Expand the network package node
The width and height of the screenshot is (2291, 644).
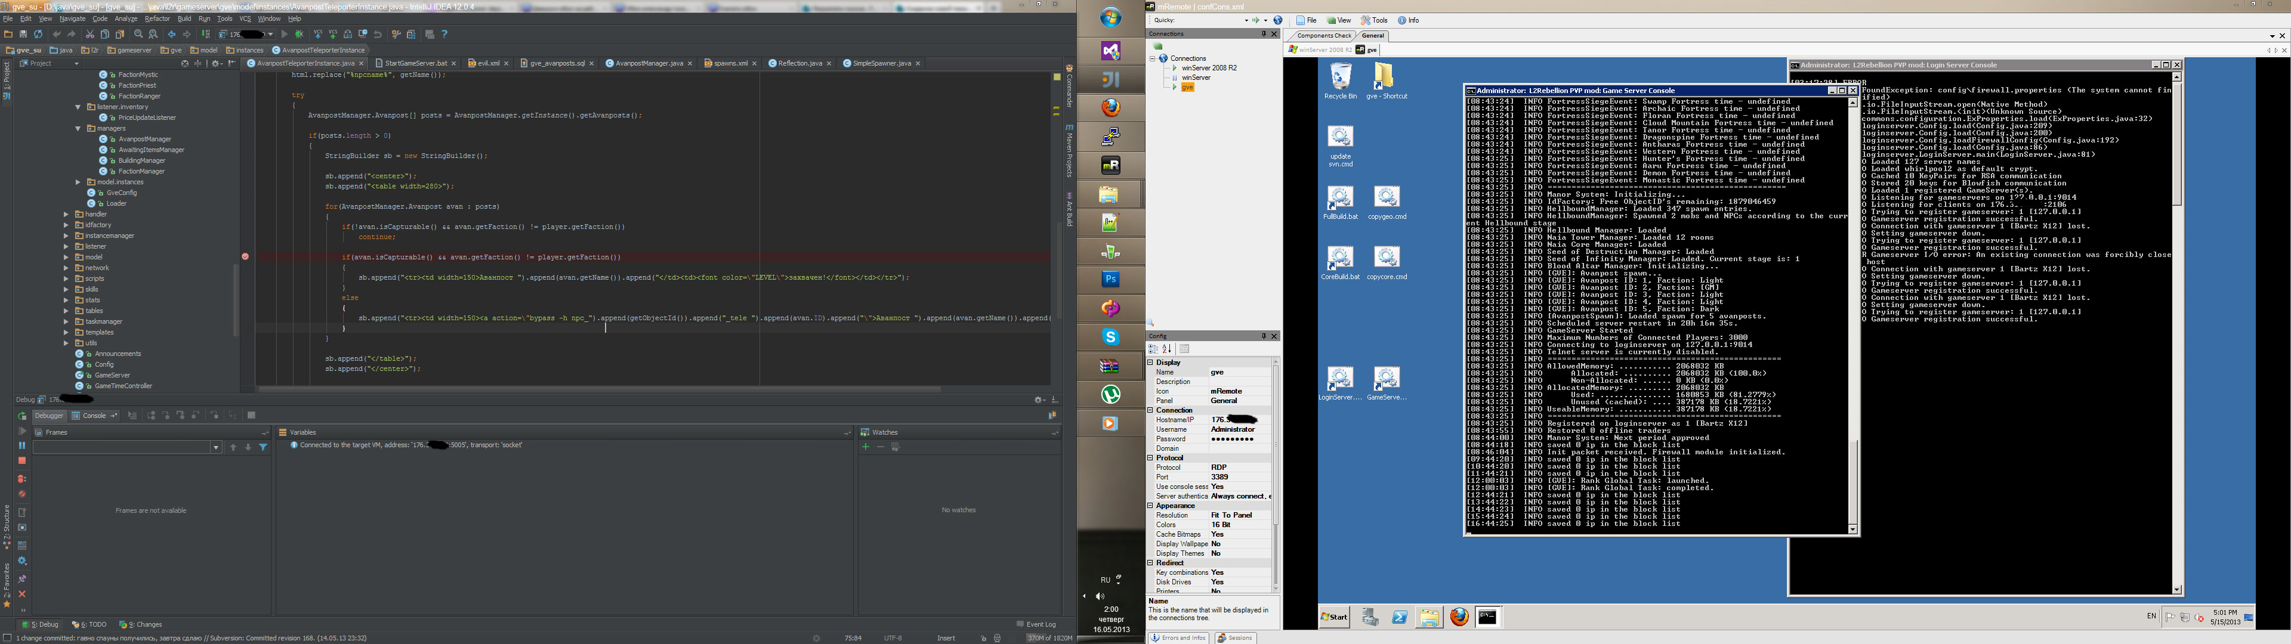[x=66, y=268]
